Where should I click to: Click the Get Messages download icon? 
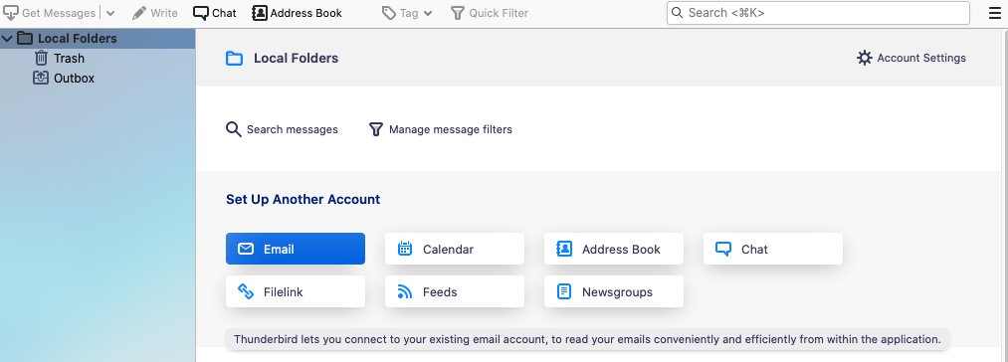[x=11, y=13]
